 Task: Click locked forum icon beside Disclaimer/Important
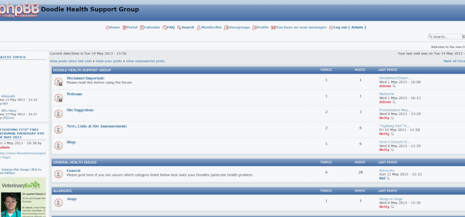[x=59, y=82]
